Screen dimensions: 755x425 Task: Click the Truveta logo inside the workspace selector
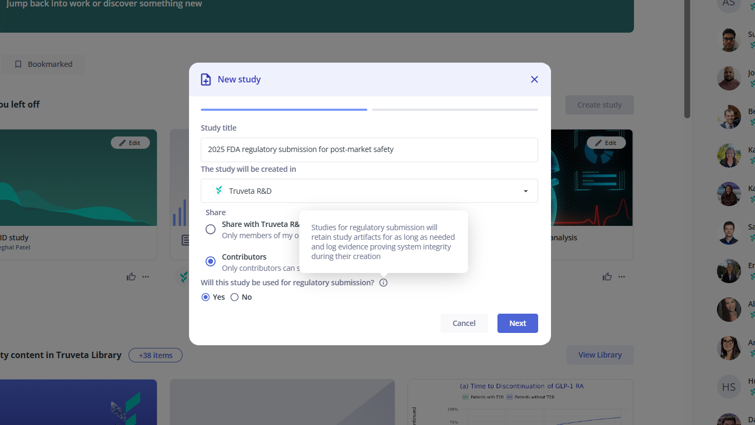coord(219,190)
